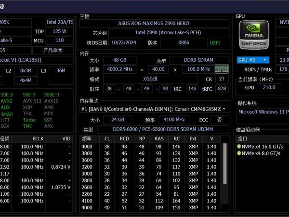
Task: Click the GPU clock value 210.0
Action: [269, 87]
